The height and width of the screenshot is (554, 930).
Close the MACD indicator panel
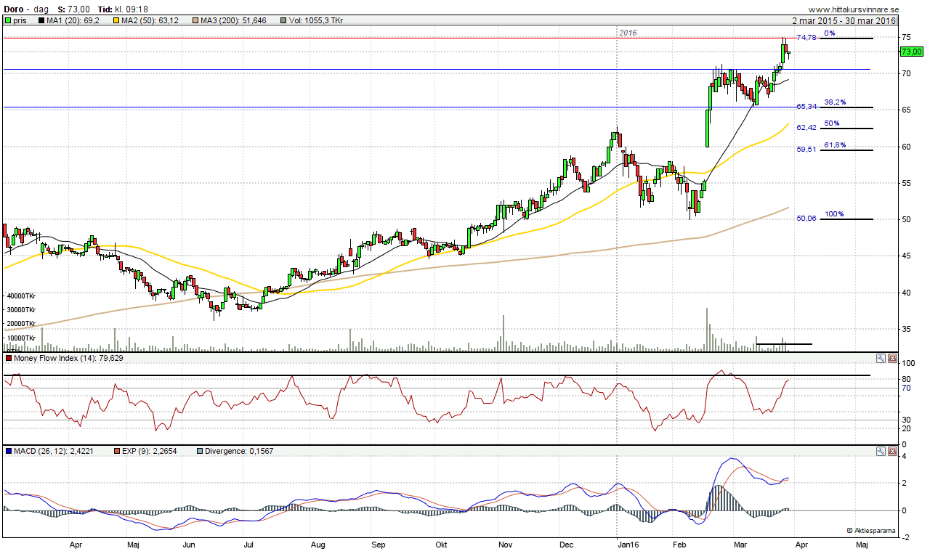pyautogui.click(x=891, y=451)
